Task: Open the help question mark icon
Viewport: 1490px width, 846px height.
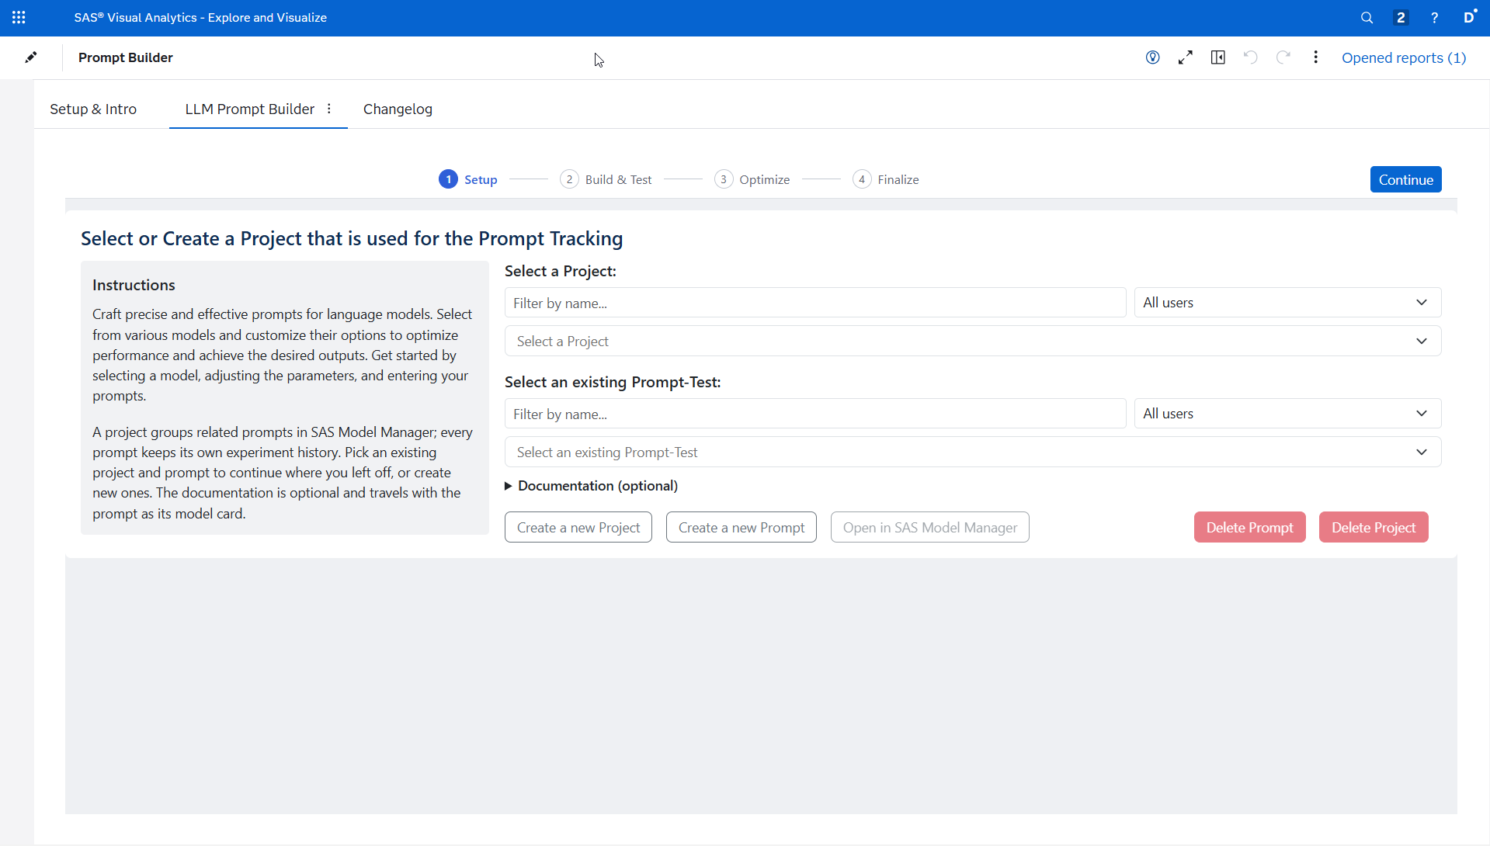Action: (x=1434, y=17)
